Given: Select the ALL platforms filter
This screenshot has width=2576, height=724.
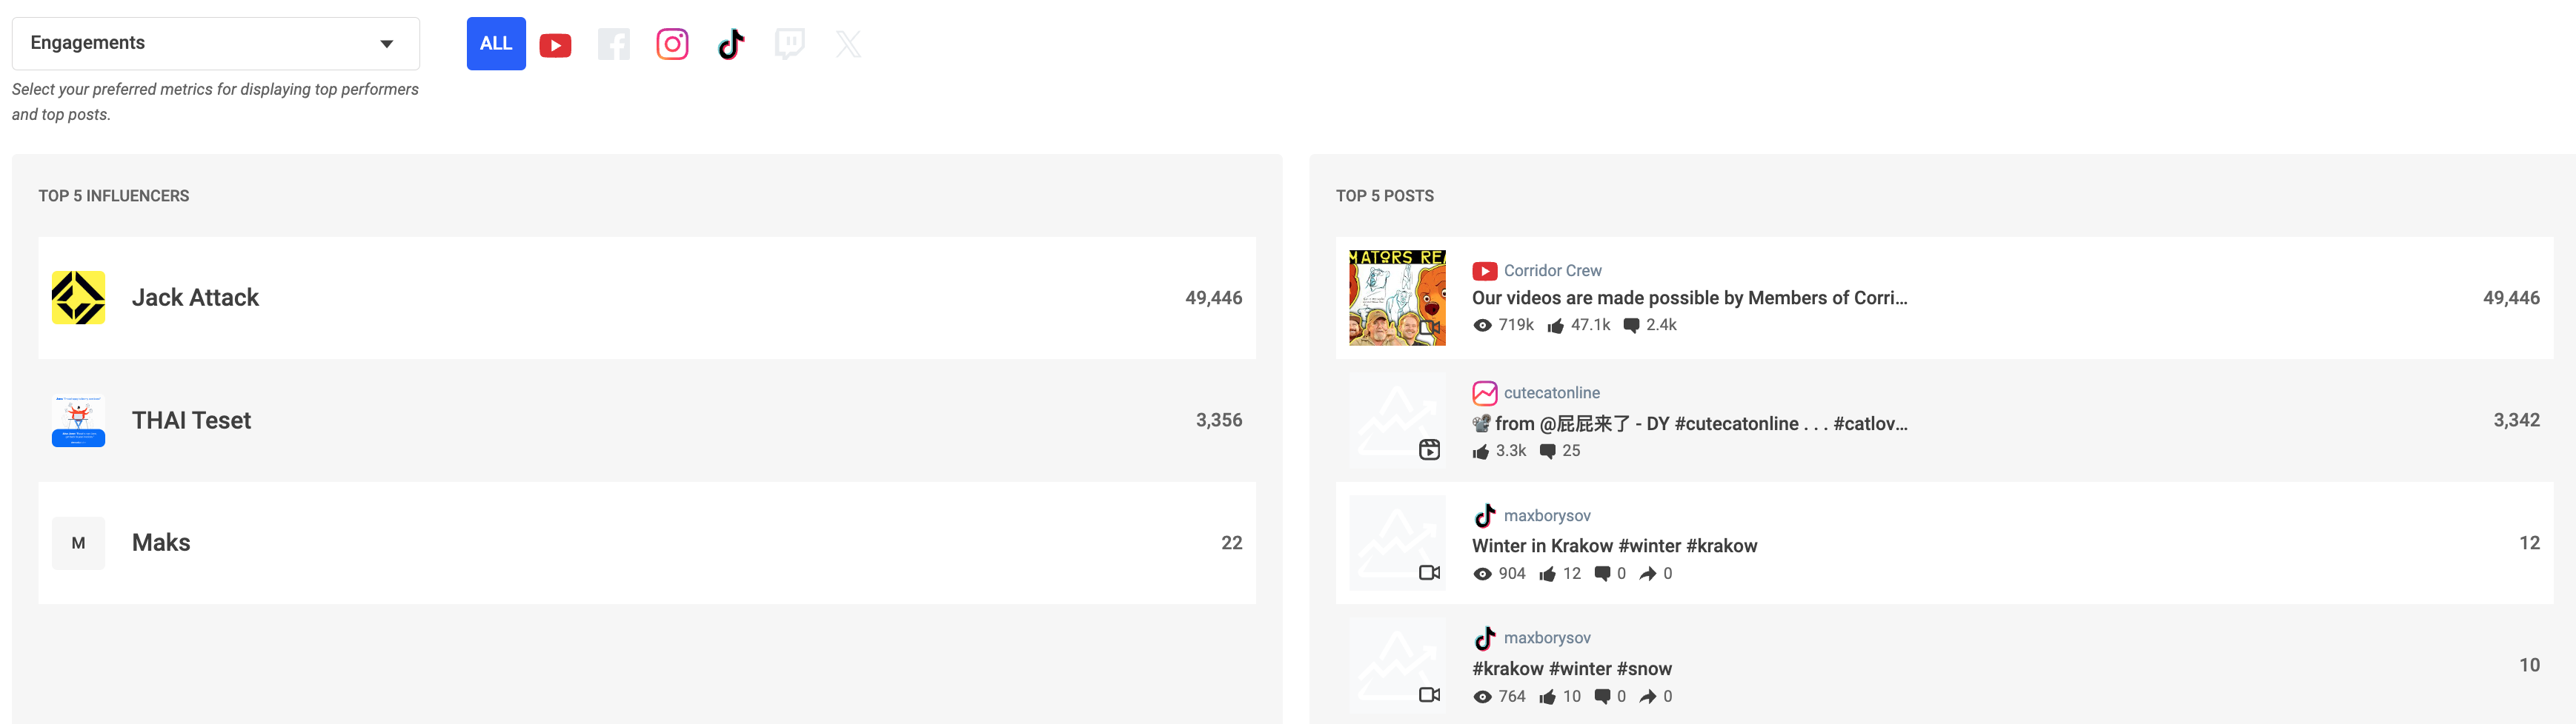Looking at the screenshot, I should (x=496, y=44).
